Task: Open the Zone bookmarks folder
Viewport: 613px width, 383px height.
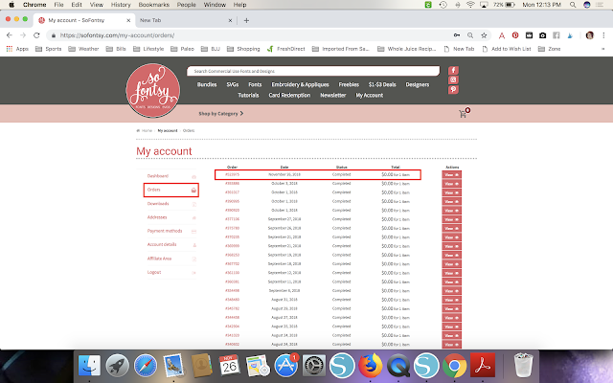Action: click(549, 49)
